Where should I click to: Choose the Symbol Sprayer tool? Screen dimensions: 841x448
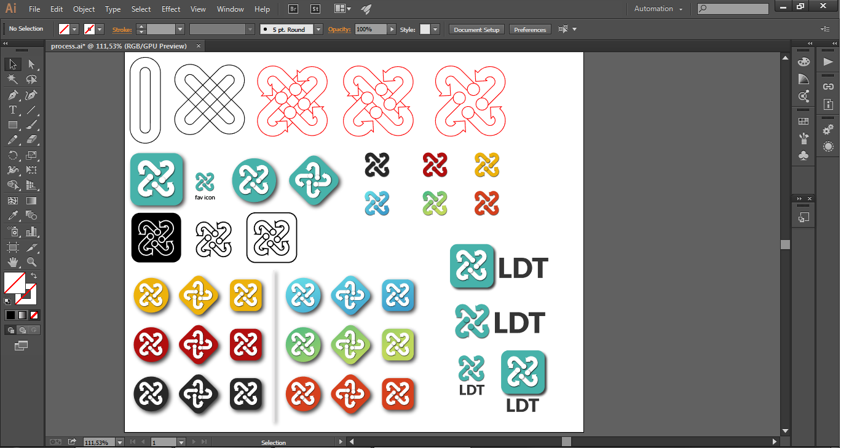[13, 231]
